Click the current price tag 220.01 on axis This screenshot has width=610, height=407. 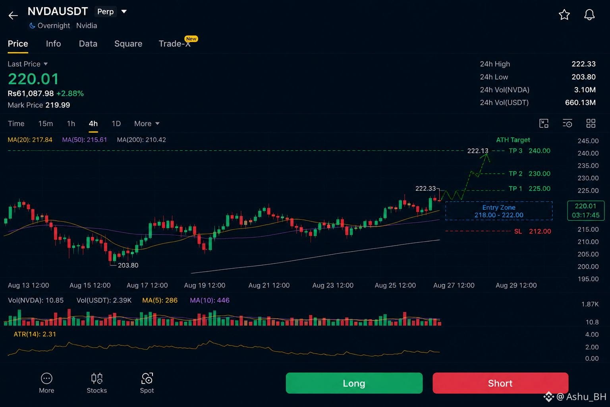(x=586, y=211)
